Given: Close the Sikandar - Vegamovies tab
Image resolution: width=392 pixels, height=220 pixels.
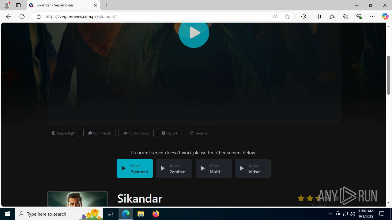Looking at the screenshot, I should click(95, 5).
